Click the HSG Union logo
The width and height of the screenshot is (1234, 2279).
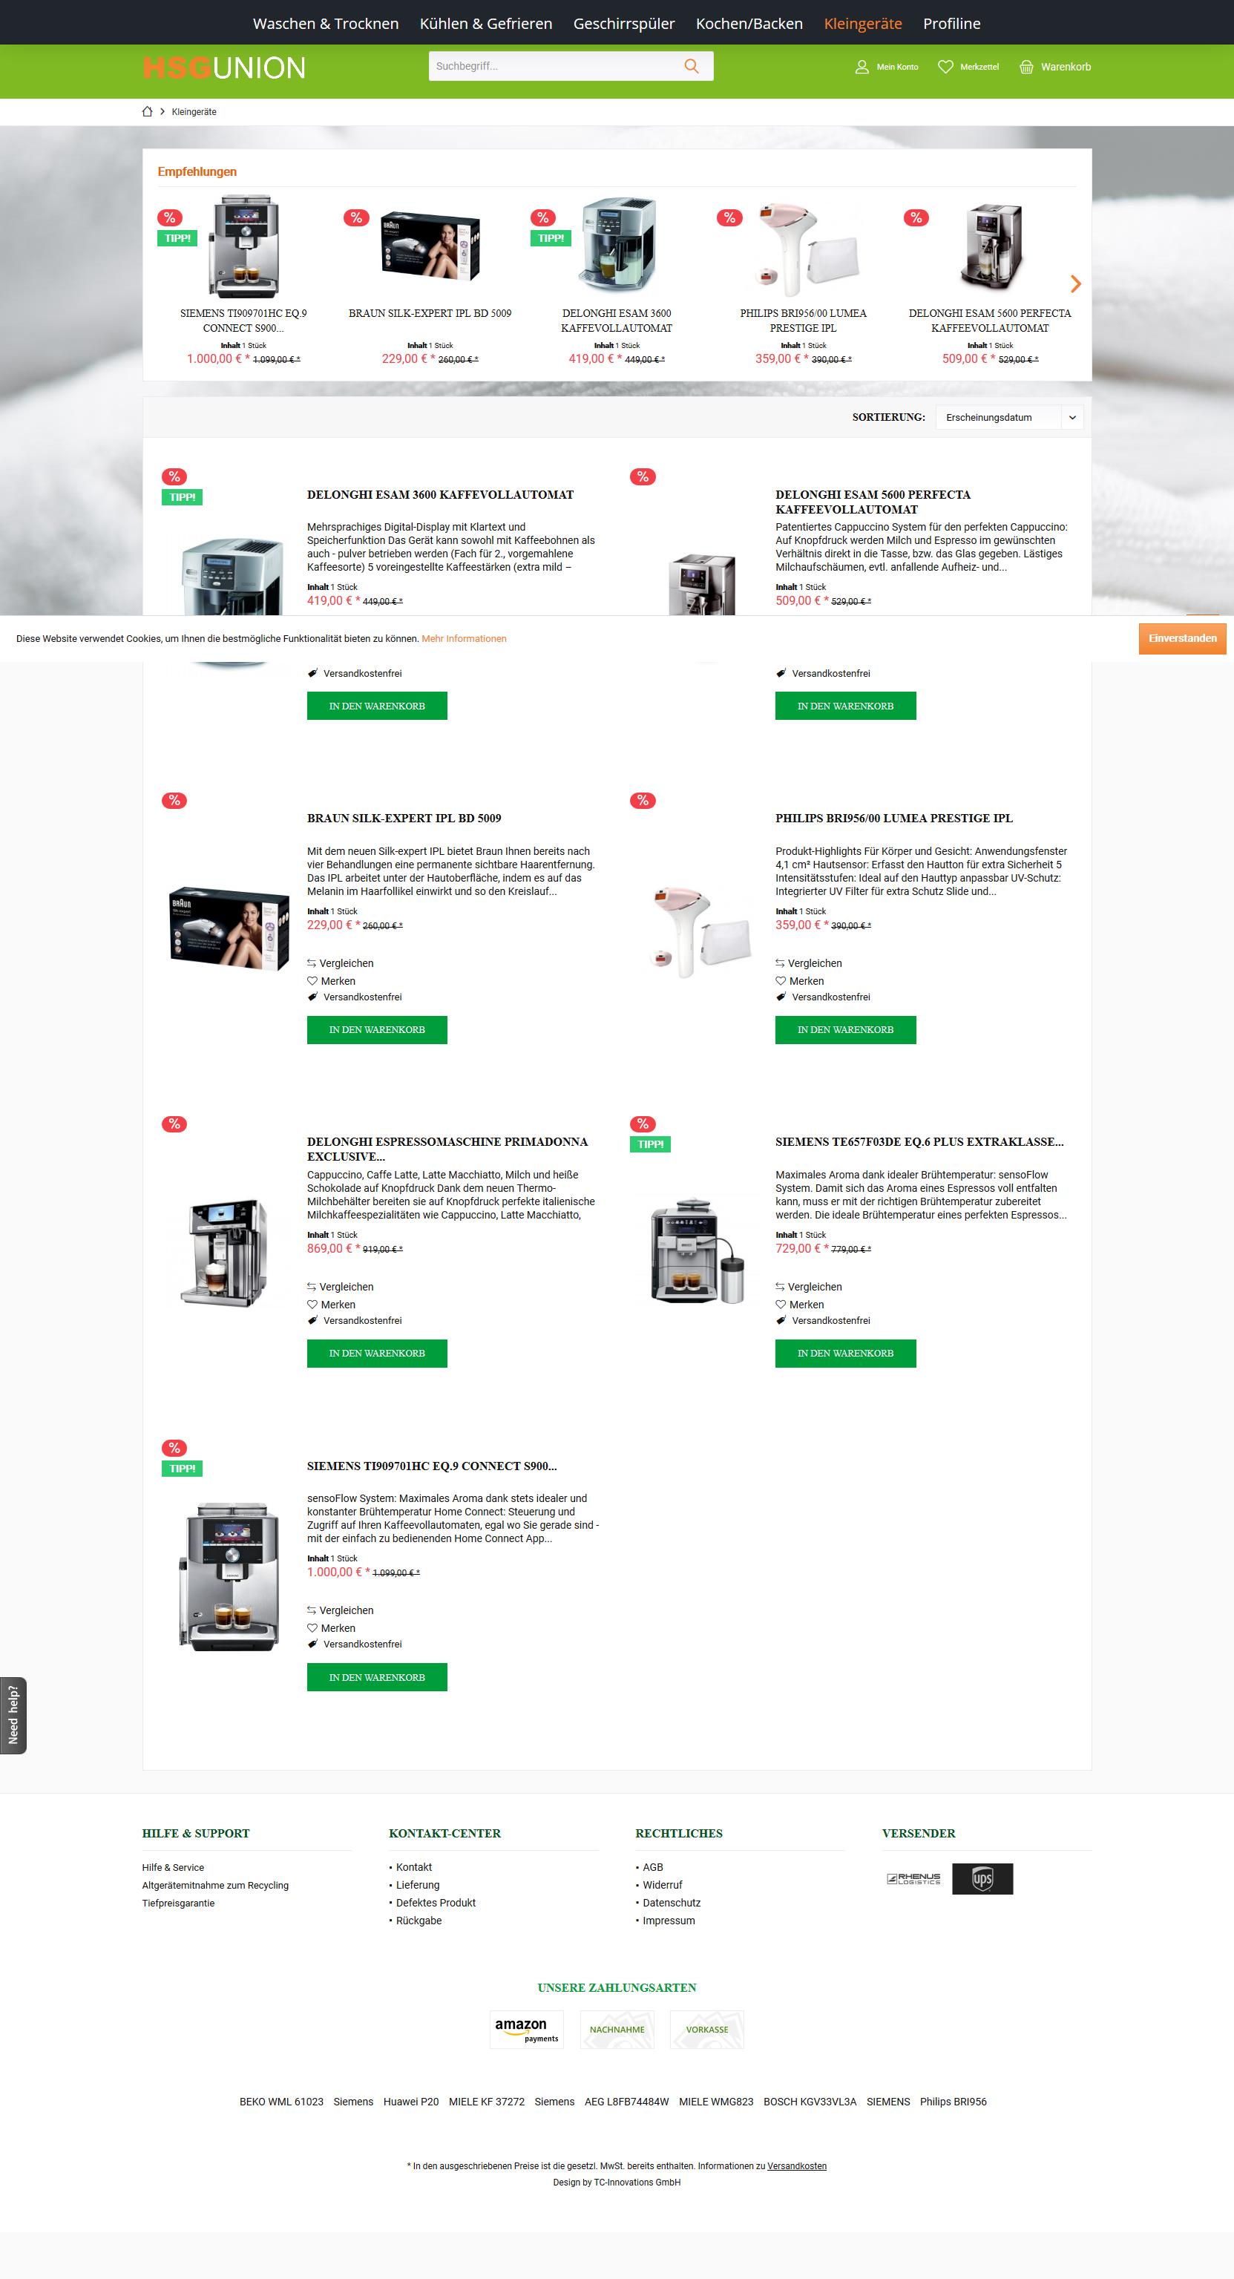click(224, 68)
